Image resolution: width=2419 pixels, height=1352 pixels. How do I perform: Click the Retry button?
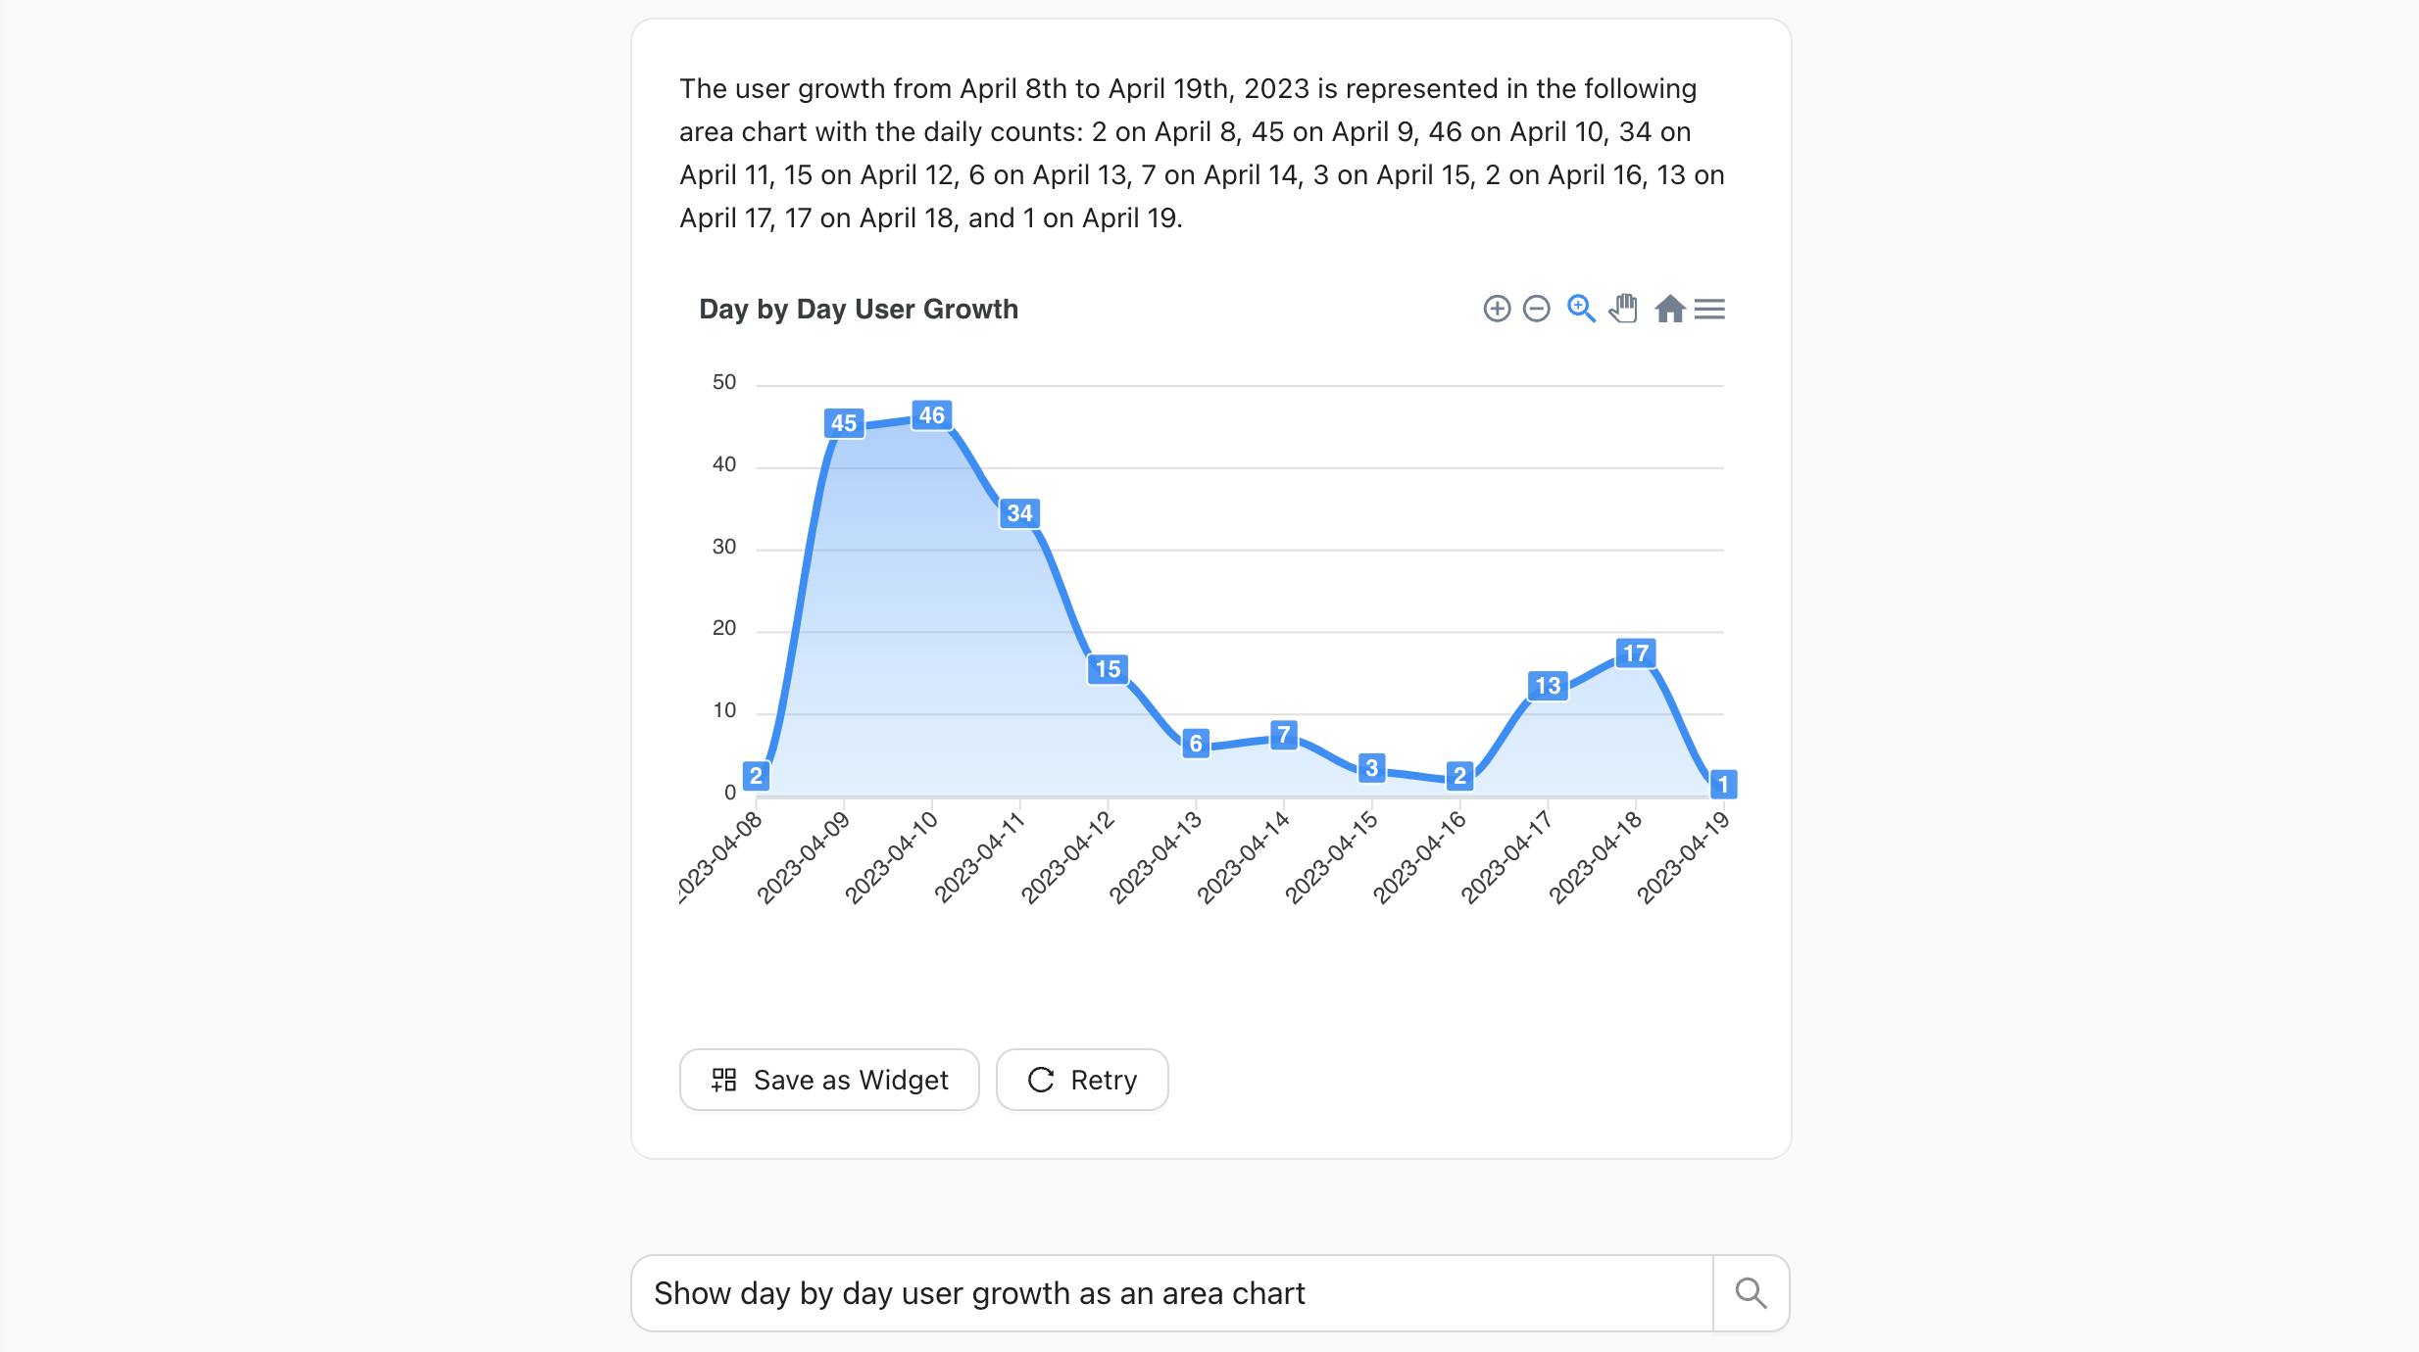[x=1082, y=1080]
